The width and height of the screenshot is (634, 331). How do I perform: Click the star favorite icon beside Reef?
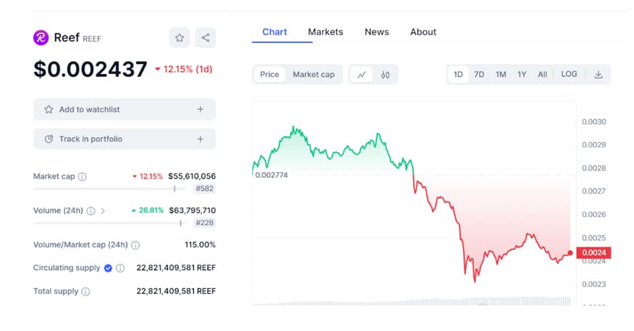coord(180,38)
